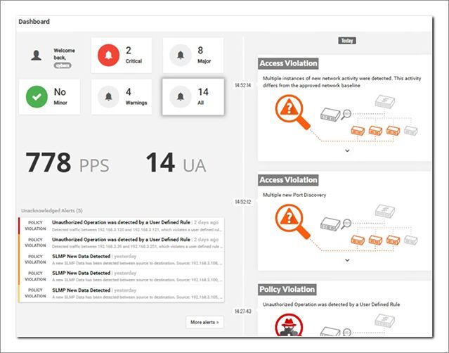Select the green checkmark Minor icon
Image resolution: width=449 pixels, height=353 pixels.
coord(36,96)
